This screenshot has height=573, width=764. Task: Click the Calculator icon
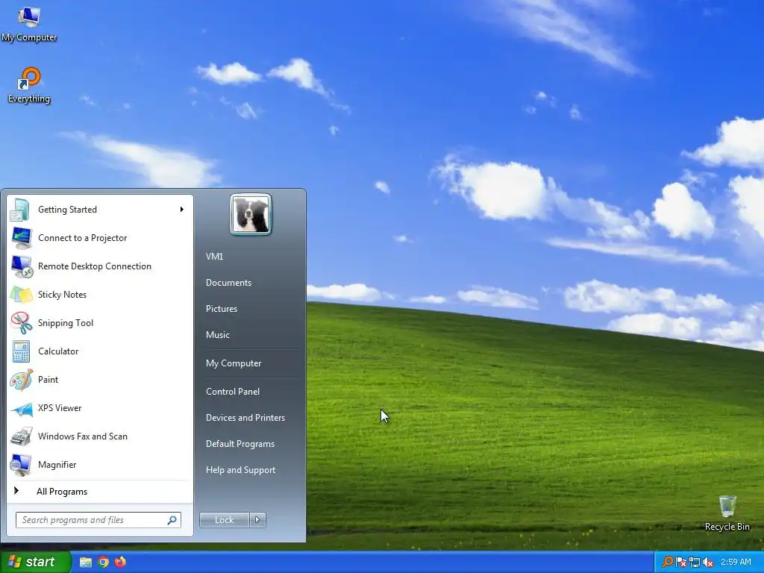pyautogui.click(x=21, y=351)
